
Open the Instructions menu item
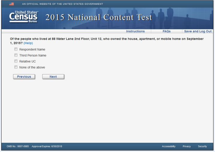[x=135, y=31]
